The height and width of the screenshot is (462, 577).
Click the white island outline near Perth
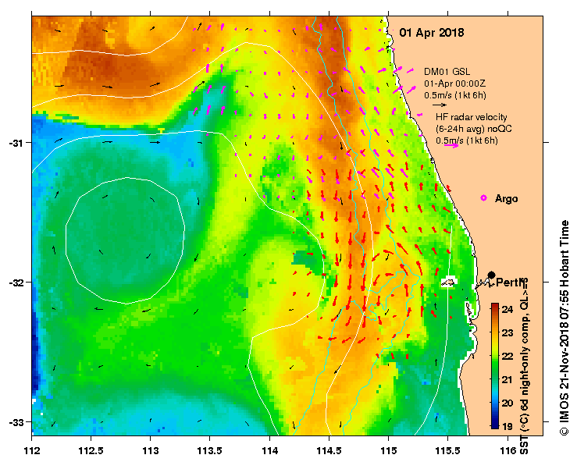pos(449,283)
